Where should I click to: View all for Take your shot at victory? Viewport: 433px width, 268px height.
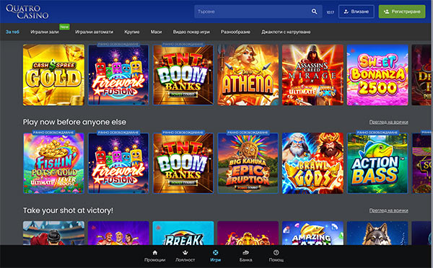[x=388, y=210]
